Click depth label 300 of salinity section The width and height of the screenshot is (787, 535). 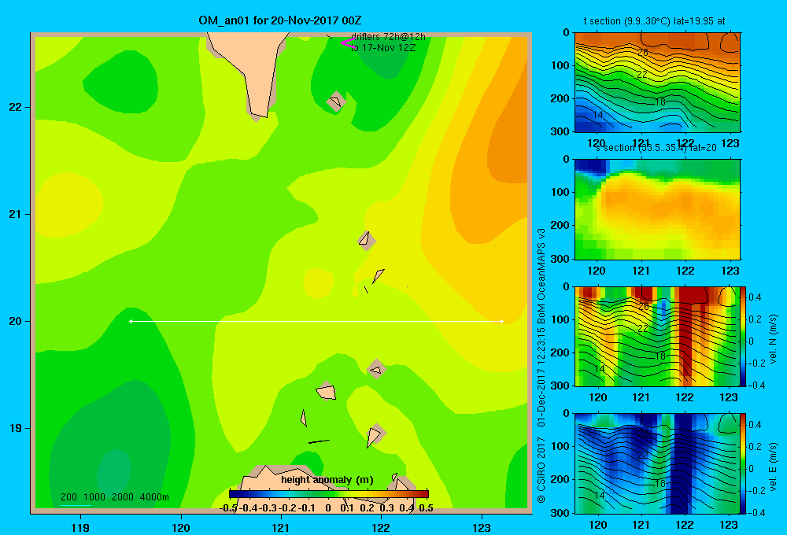tap(561, 259)
